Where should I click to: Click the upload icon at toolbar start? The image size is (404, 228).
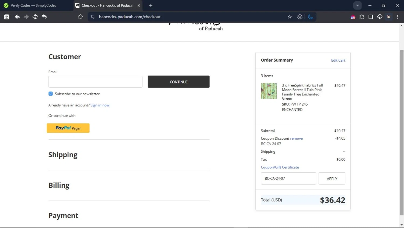[7, 17]
